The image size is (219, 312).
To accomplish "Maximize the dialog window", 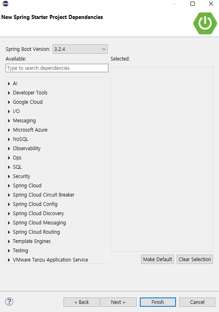I will 192,4.
